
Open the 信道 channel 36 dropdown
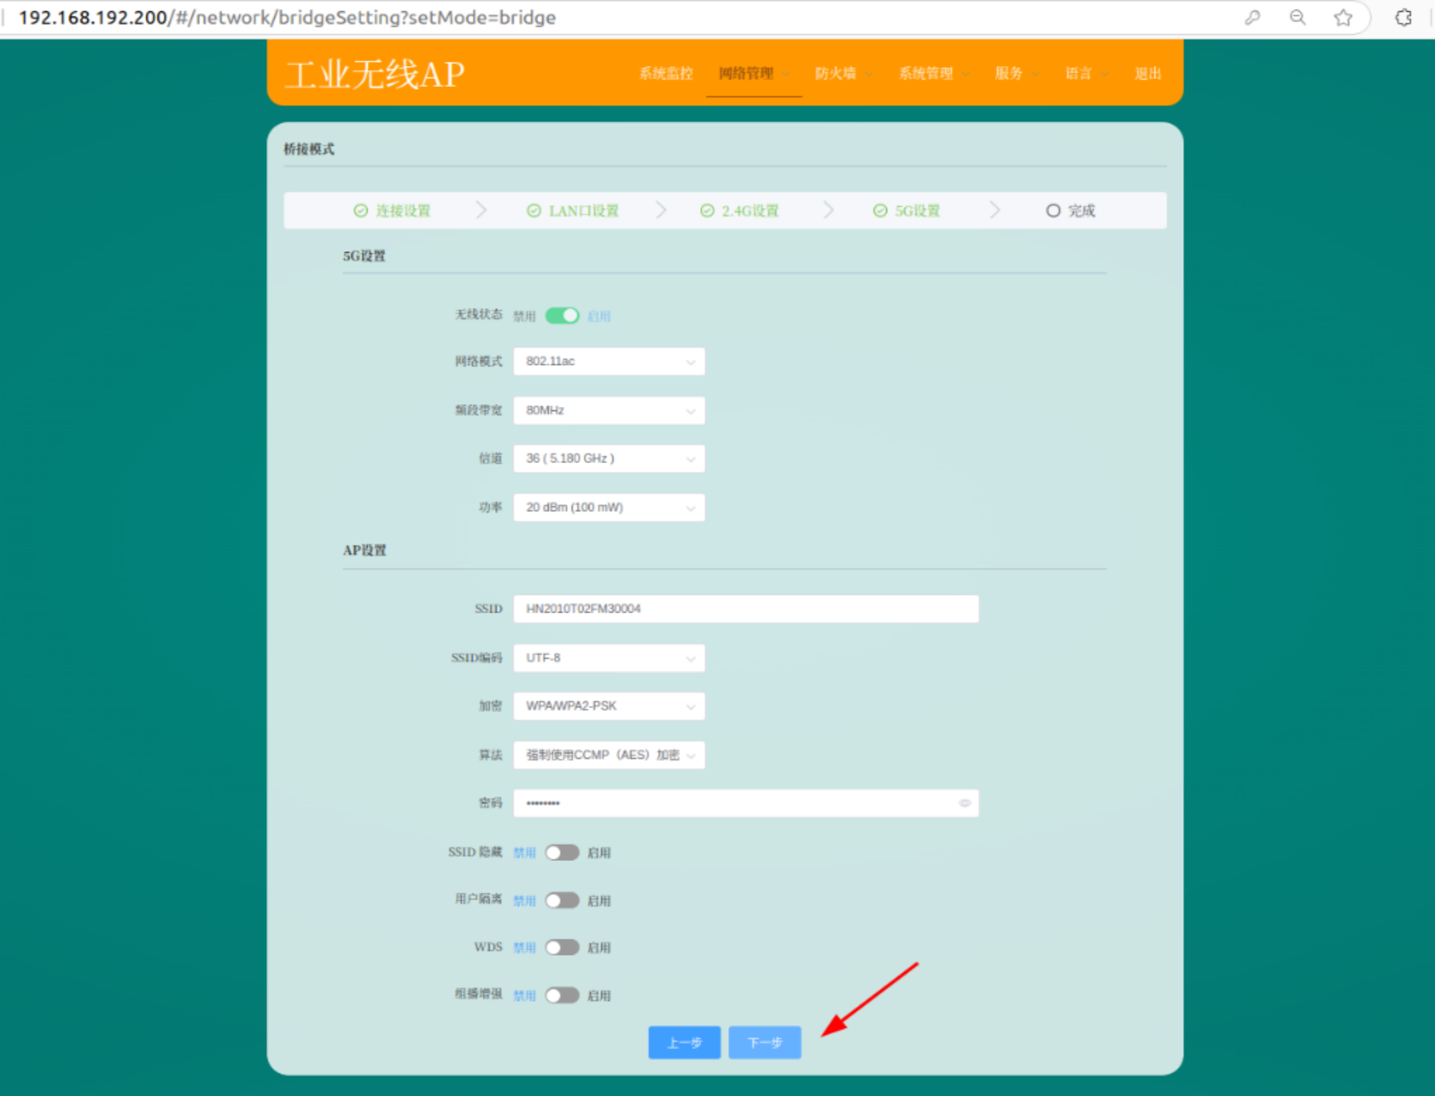coord(608,459)
